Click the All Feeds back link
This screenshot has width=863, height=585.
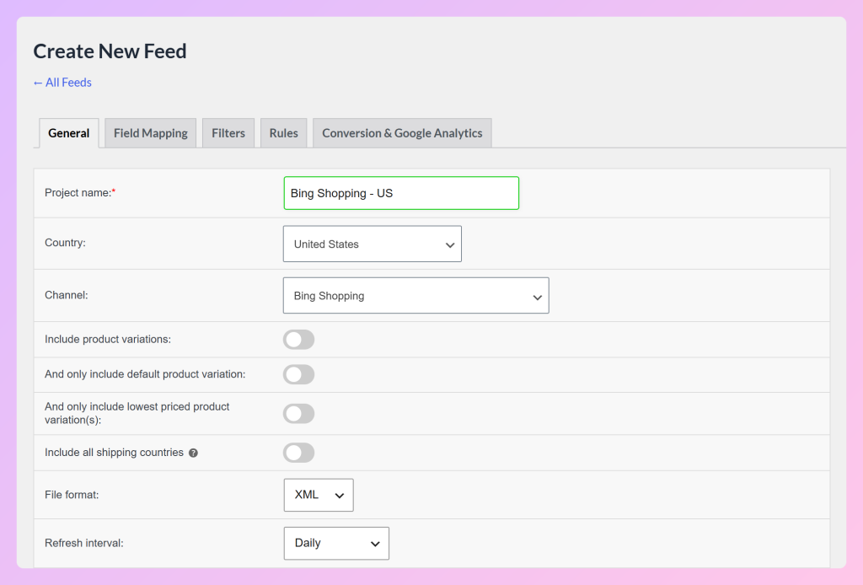[x=62, y=83]
